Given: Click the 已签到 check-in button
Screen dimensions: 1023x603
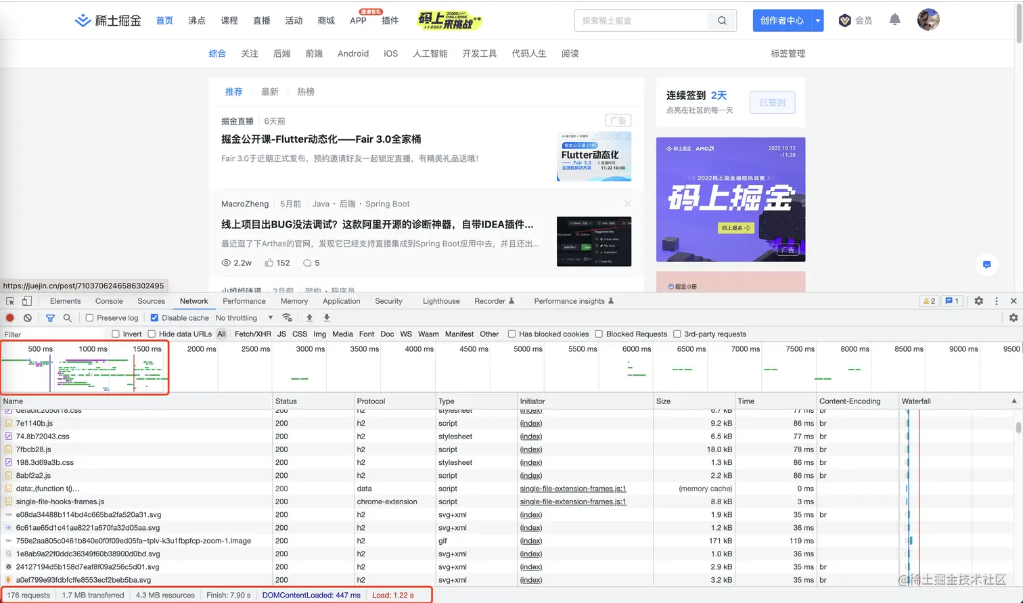Looking at the screenshot, I should point(772,103).
